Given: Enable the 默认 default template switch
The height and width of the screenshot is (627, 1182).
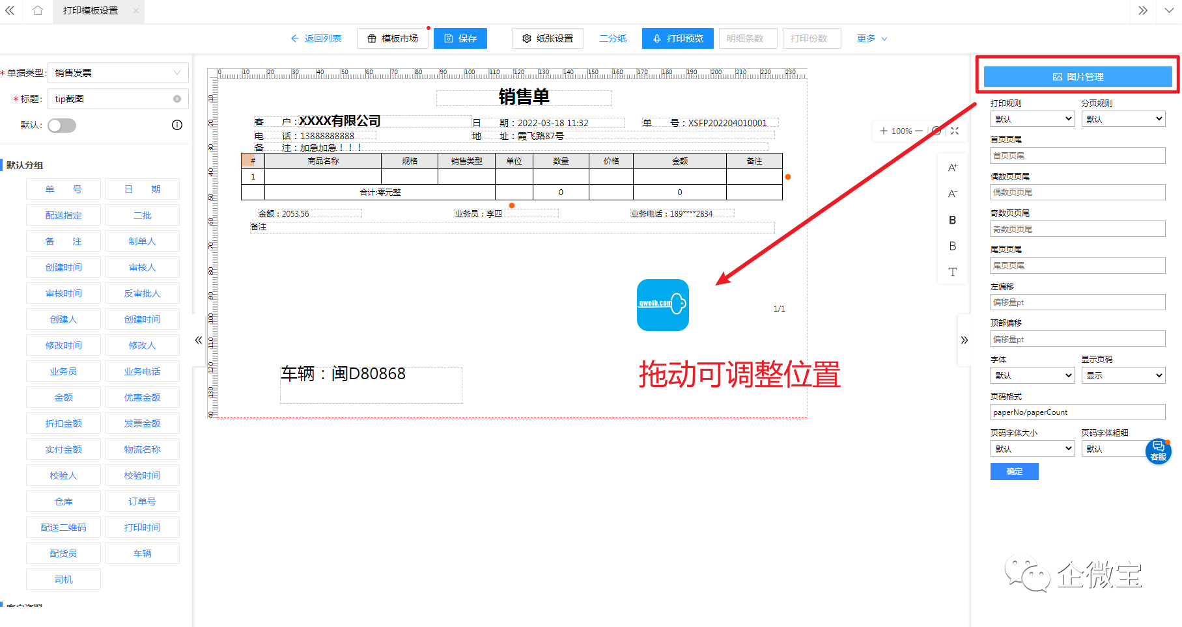Looking at the screenshot, I should (62, 125).
